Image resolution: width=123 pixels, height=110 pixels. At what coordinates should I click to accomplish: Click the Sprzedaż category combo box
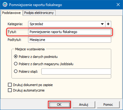tap(67, 24)
